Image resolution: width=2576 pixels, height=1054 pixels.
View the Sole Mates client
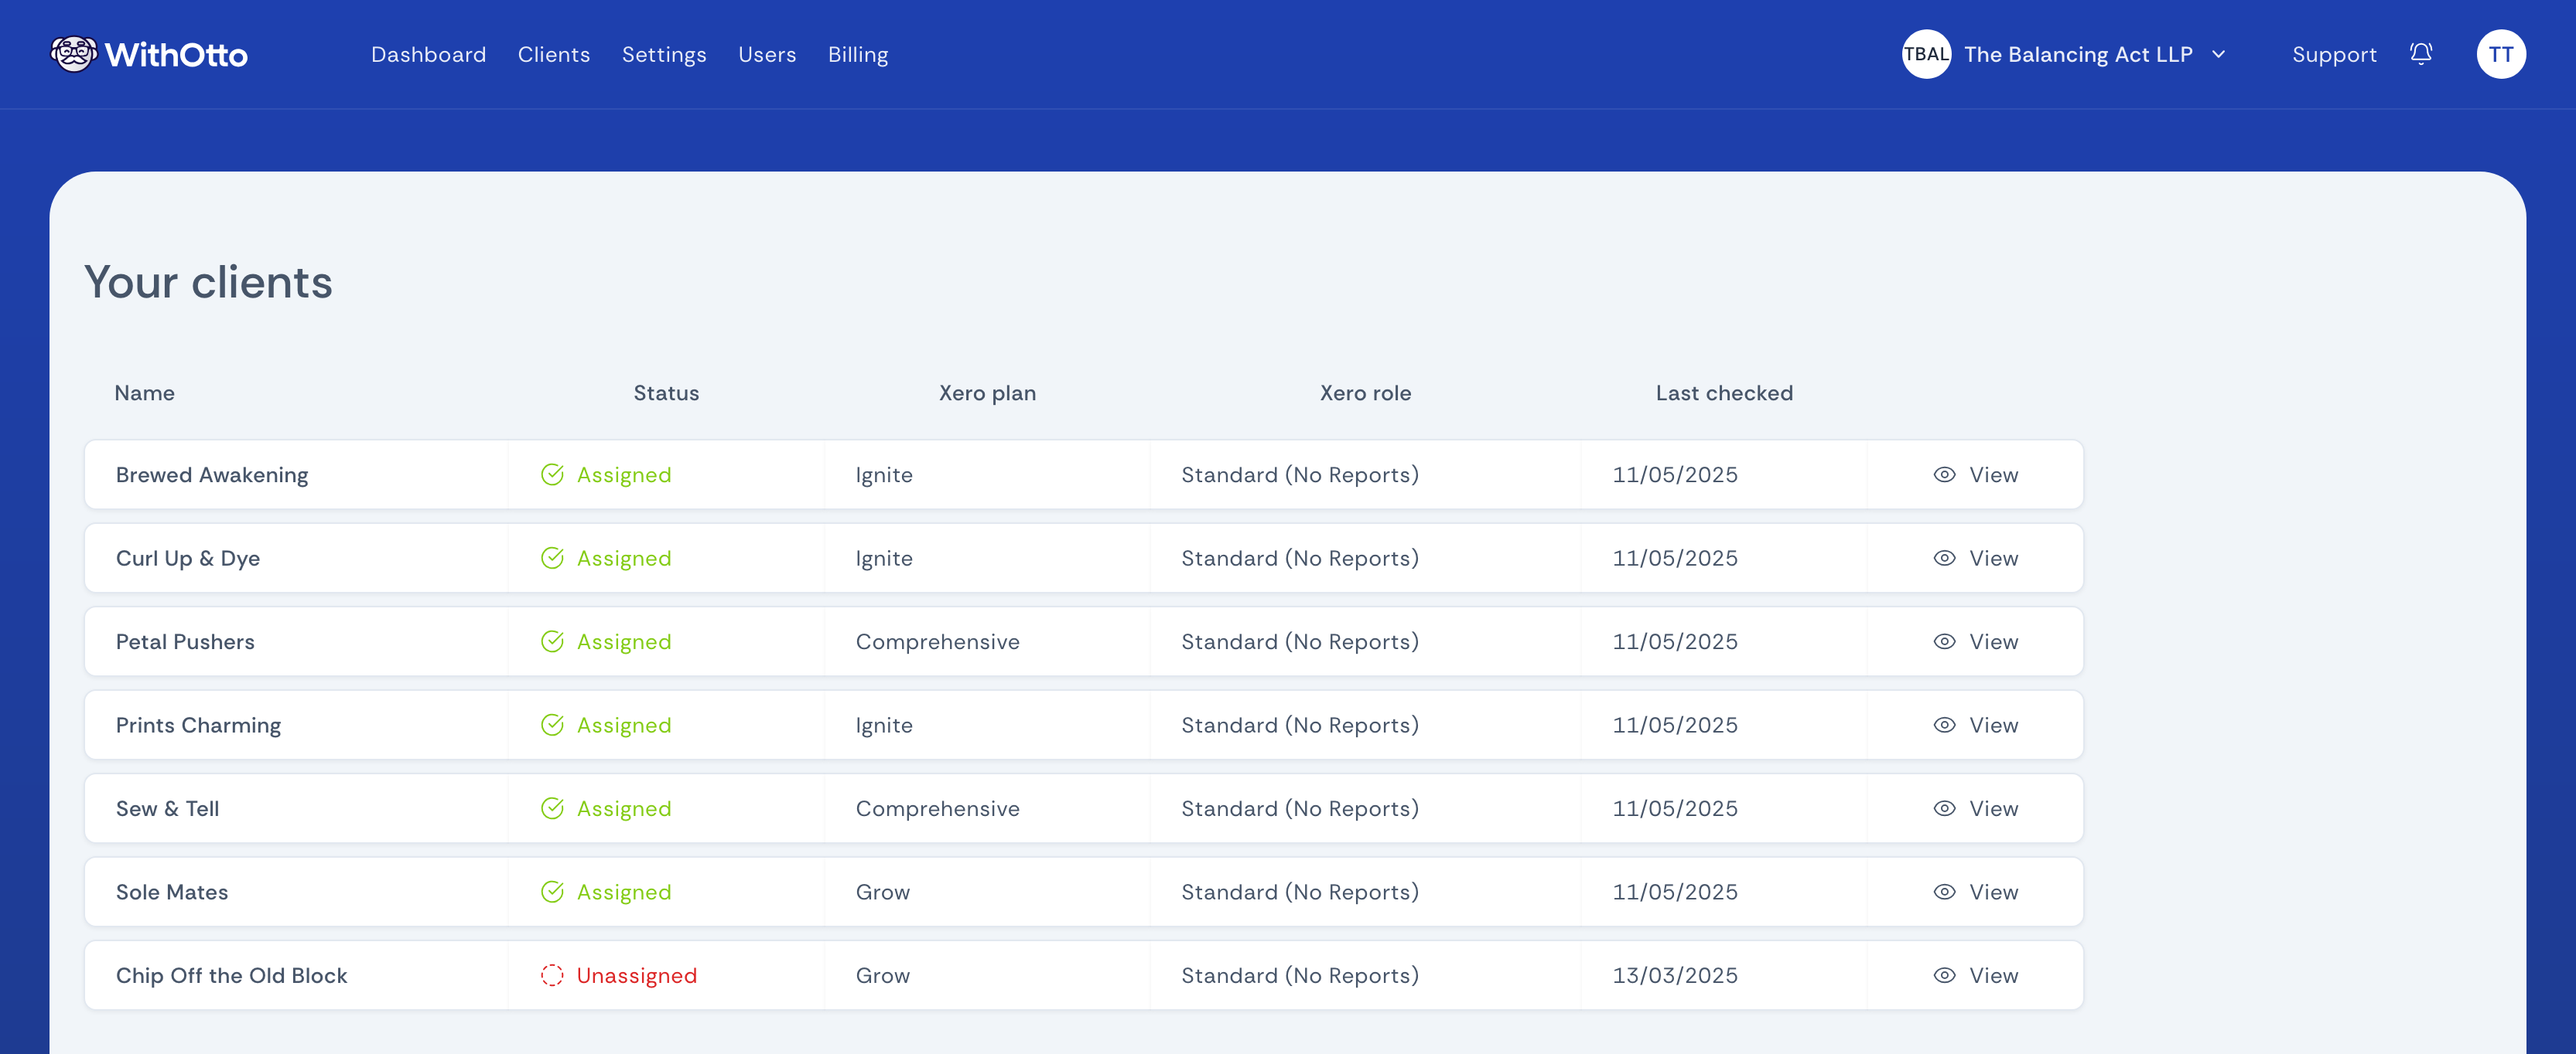(x=1975, y=892)
